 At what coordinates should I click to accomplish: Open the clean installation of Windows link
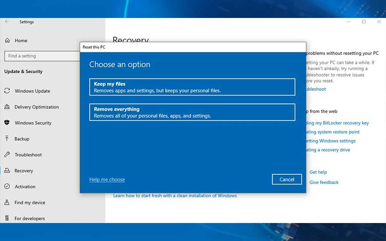pos(175,196)
